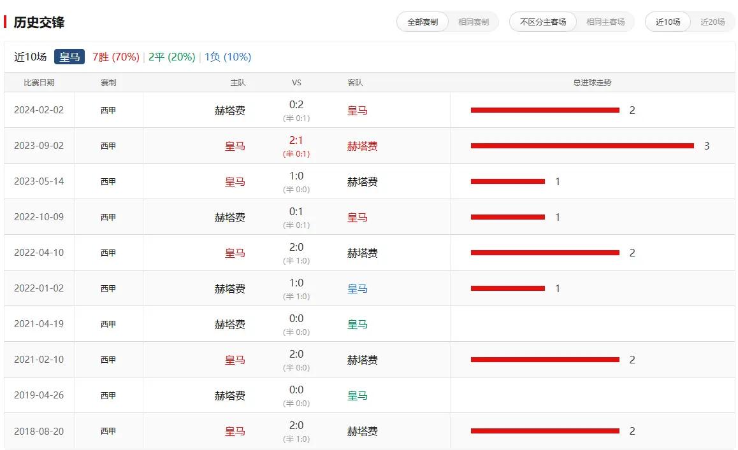Open green 皇马 link in 2021-04-19 match
738x450 pixels.
(x=358, y=325)
